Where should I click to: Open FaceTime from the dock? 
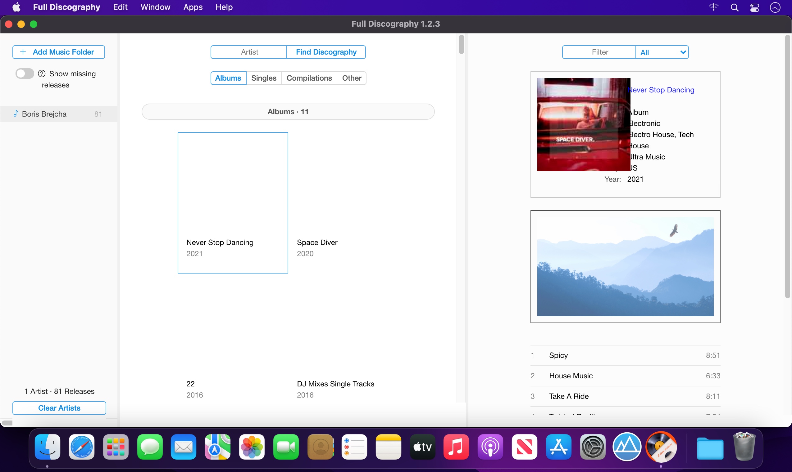[x=286, y=447]
